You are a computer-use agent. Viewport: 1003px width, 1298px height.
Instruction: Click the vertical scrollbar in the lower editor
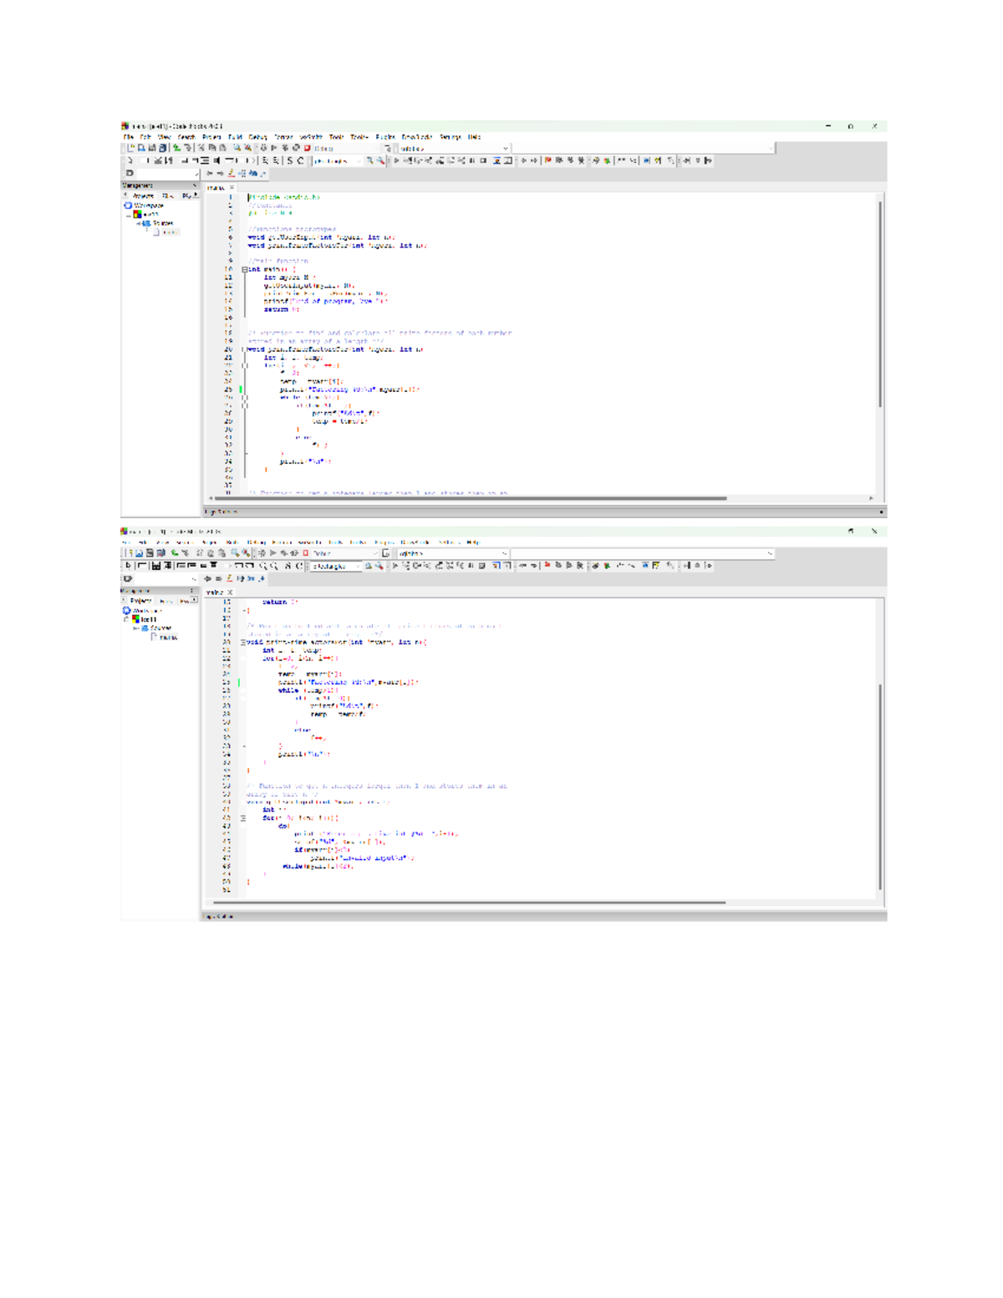[x=879, y=786]
